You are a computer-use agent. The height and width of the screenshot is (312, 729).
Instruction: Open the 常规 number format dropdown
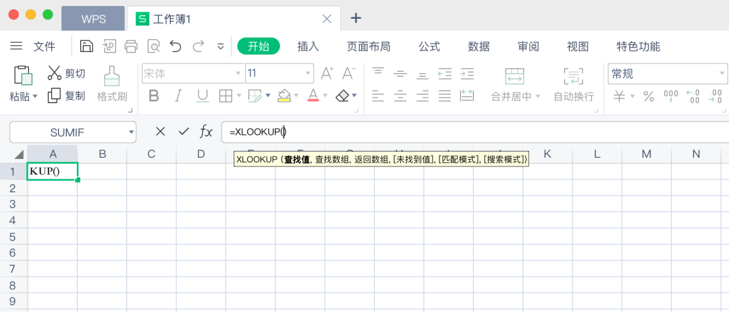click(722, 74)
